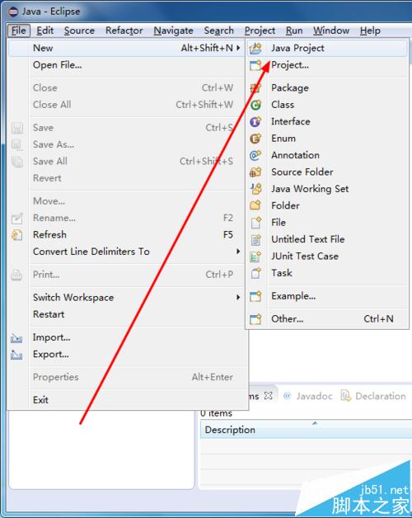This screenshot has width=412, height=518.
Task: Click the Javadoc @ tab icon
Action: pyautogui.click(x=287, y=395)
